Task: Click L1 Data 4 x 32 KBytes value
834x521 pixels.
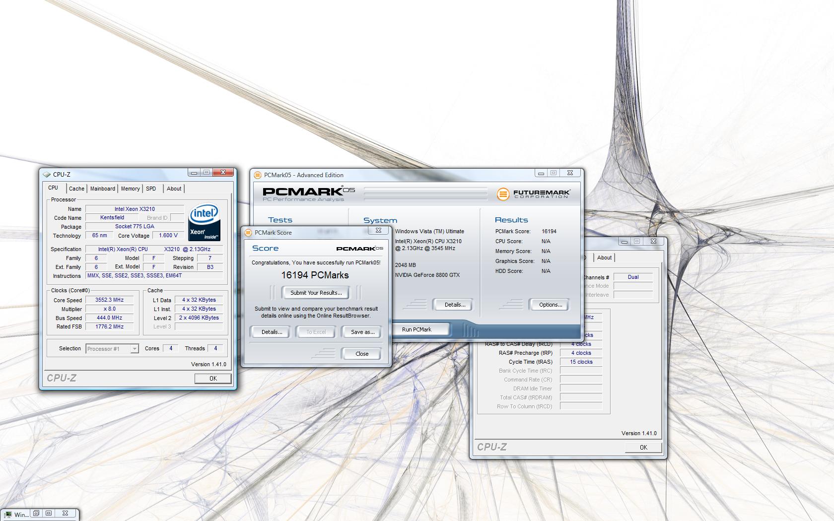Action: (x=199, y=300)
